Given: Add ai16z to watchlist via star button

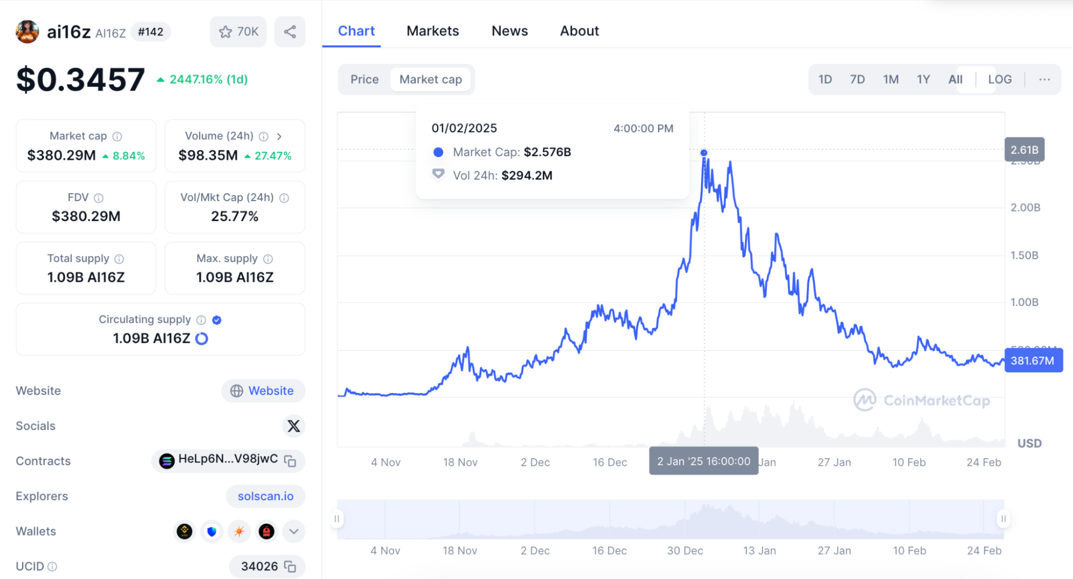Looking at the screenshot, I should (238, 32).
